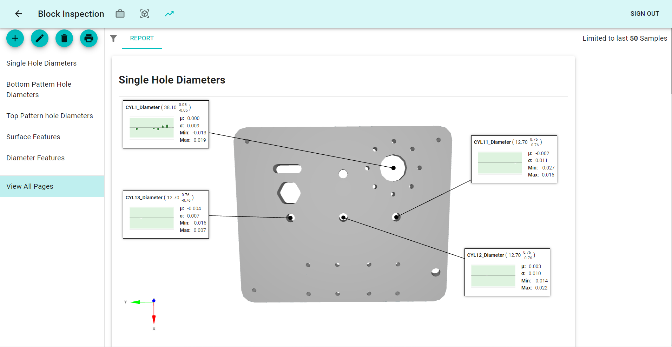Select the View All Pages item
Viewport: 672px width, 347px height.
[30, 186]
